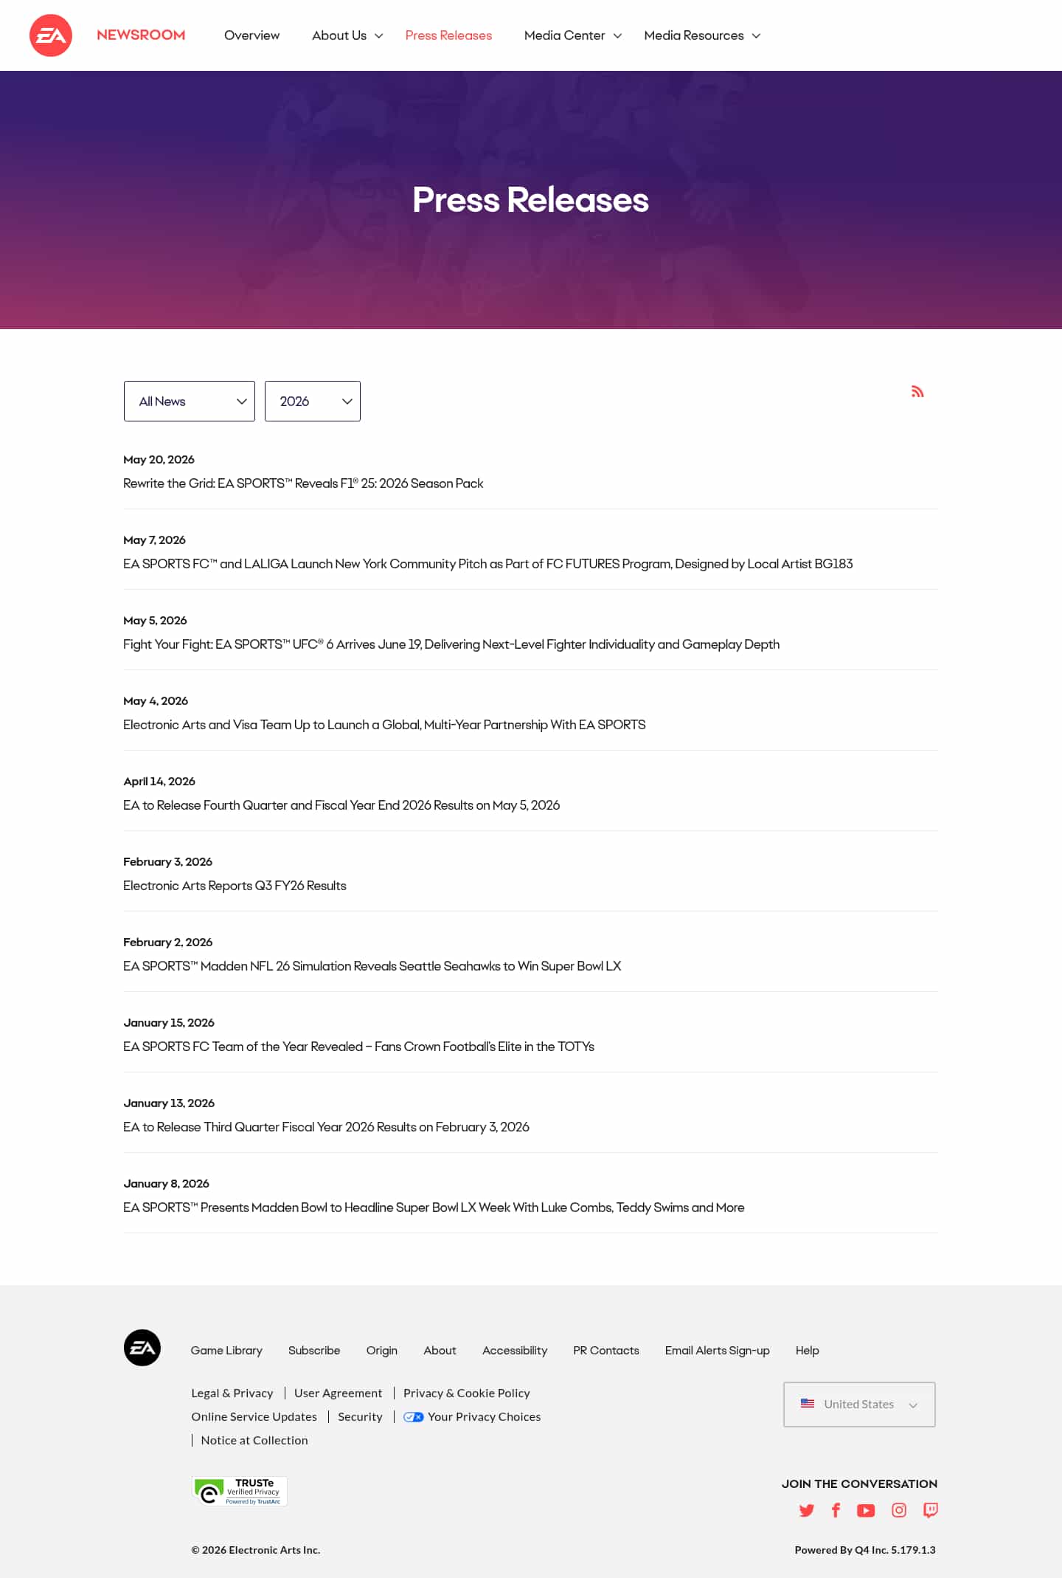This screenshot has width=1062, height=1578.
Task: Open the LALIGA New York Community Pitch release
Action: (x=488, y=564)
